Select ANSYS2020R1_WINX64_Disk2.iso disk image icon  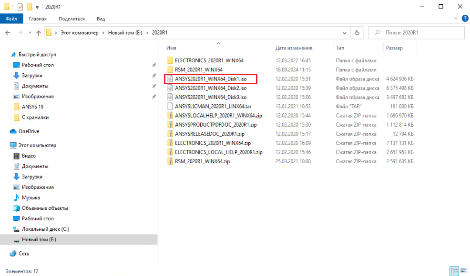click(x=170, y=88)
